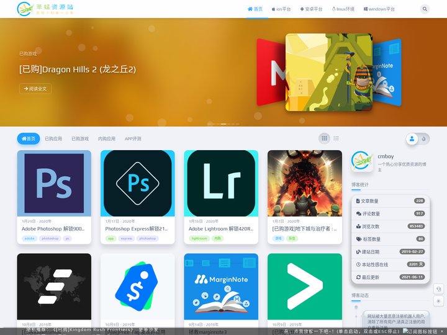Viewport: 447px width, 335px height.
Task: Click the 浏览次数 stats row
Action: tap(391, 226)
